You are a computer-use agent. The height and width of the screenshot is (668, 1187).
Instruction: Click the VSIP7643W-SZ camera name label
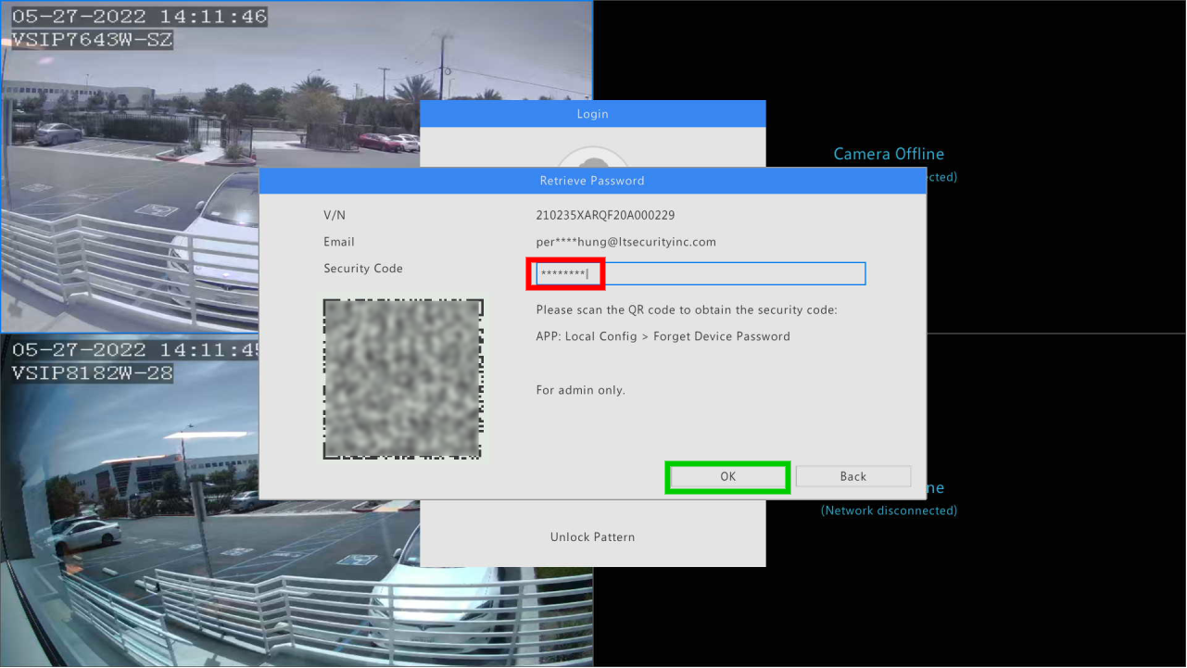click(x=93, y=41)
